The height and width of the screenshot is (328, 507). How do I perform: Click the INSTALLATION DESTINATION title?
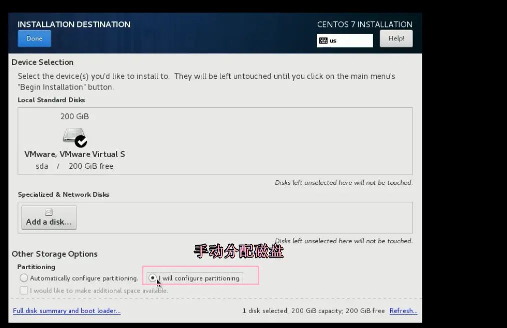[74, 24]
